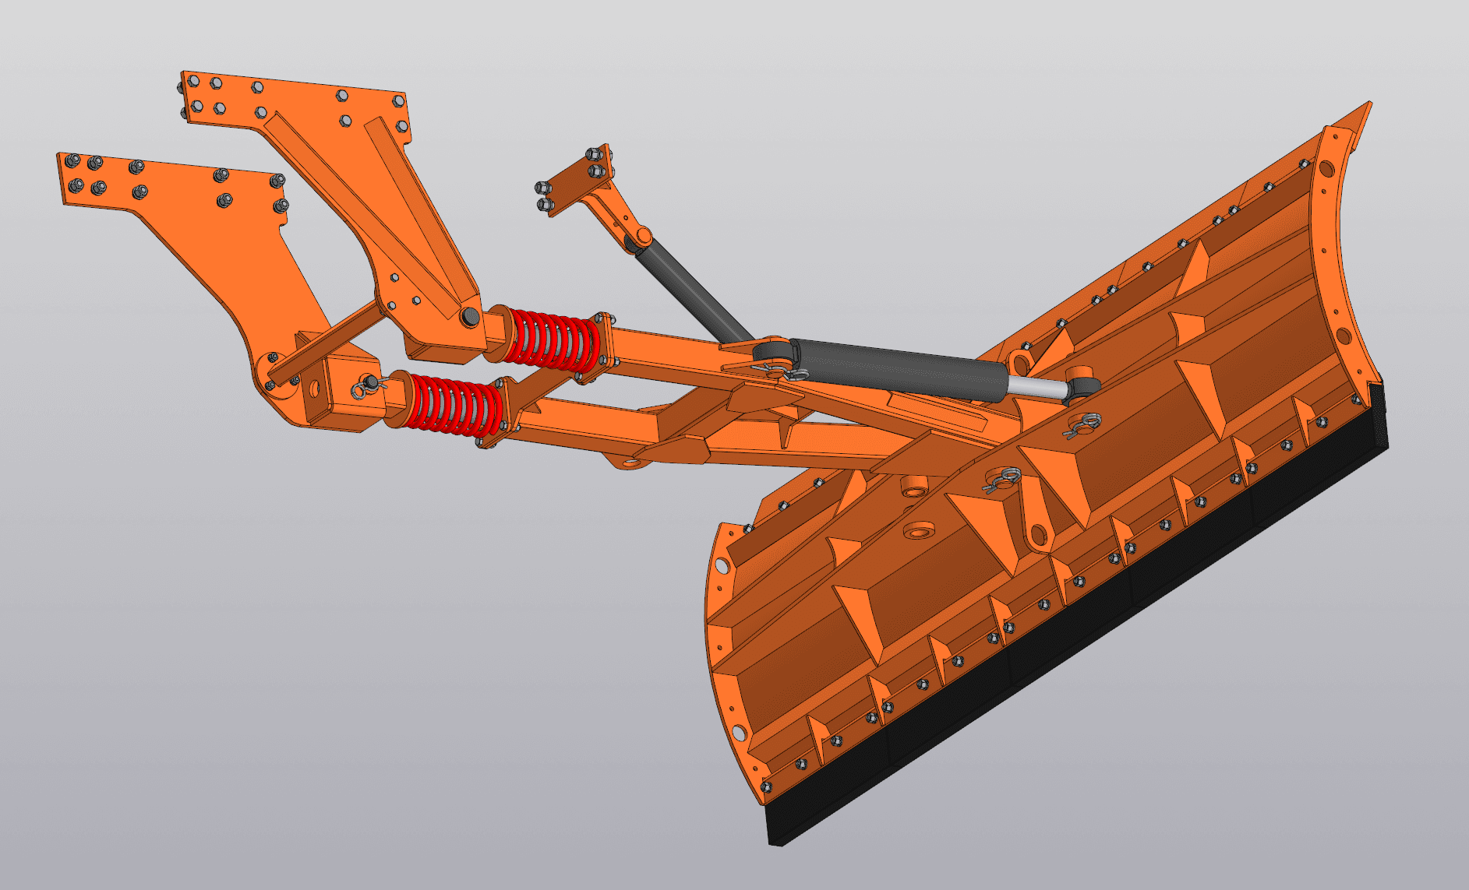
Task: Click the rod-end eye at the blade
Action: 1084,387
